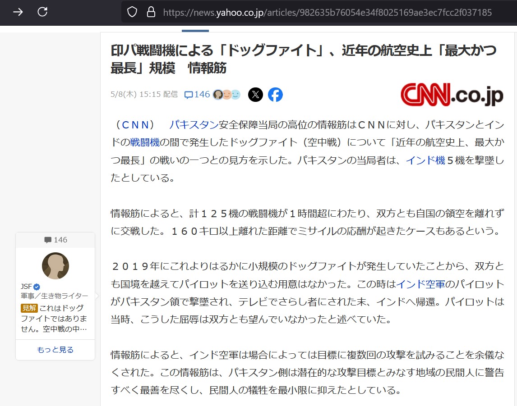This screenshot has height=406, width=517.
Task: Click the browser forward arrow
Action: [18, 12]
